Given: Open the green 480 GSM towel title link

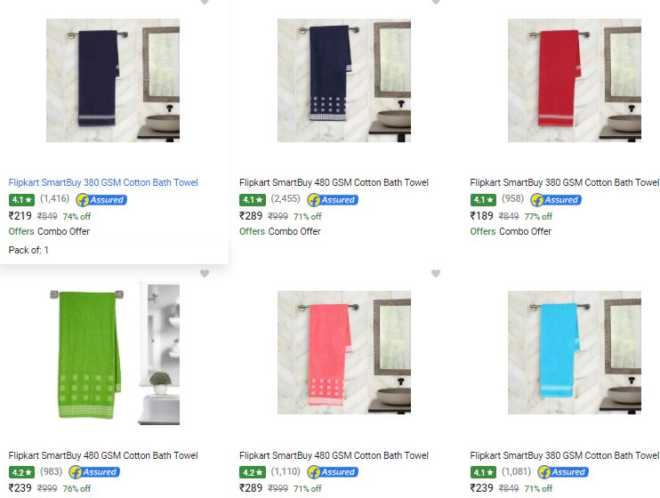Looking at the screenshot, I should (103, 455).
